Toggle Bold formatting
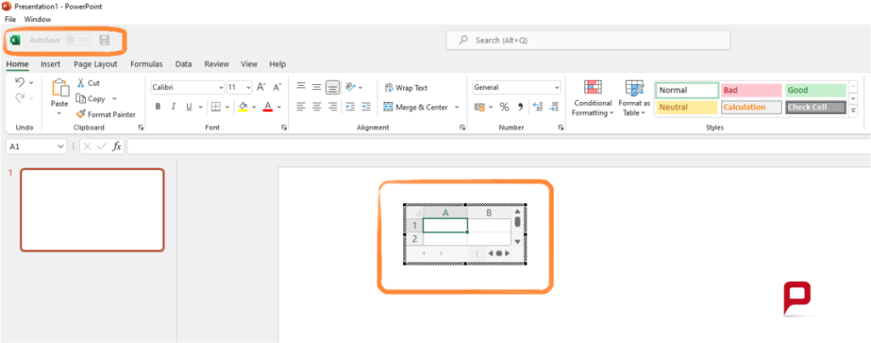 pyautogui.click(x=158, y=107)
